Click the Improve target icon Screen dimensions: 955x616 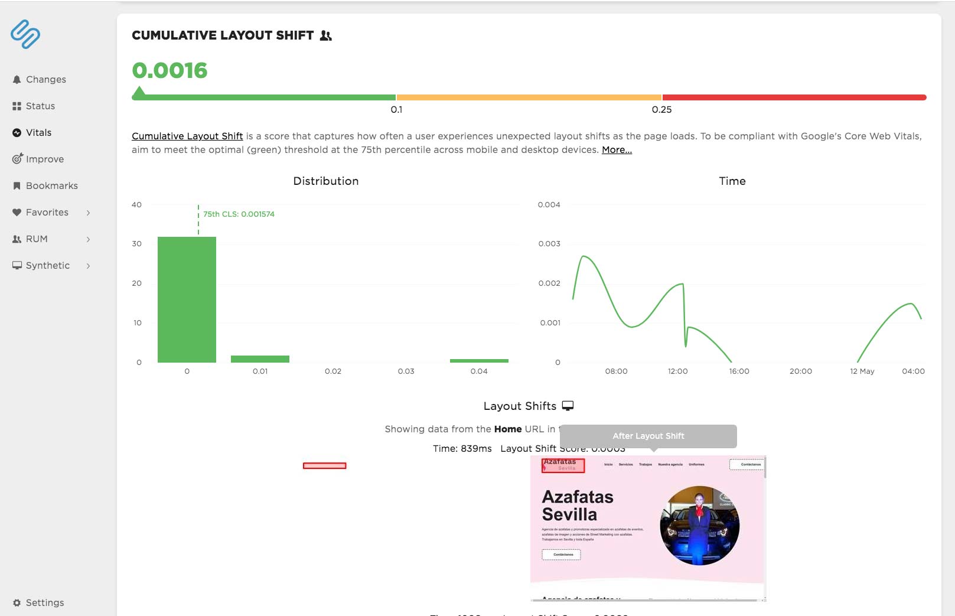tap(17, 159)
